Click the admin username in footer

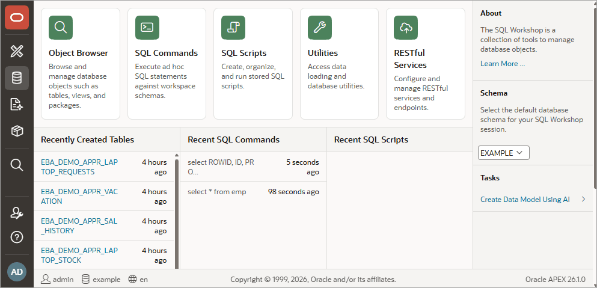[x=63, y=279]
